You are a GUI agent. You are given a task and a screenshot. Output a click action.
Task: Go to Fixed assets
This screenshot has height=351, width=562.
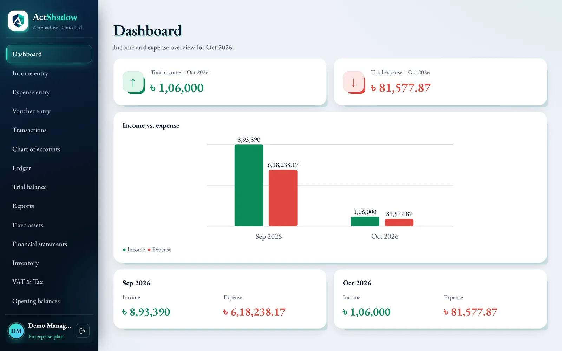pos(49,225)
